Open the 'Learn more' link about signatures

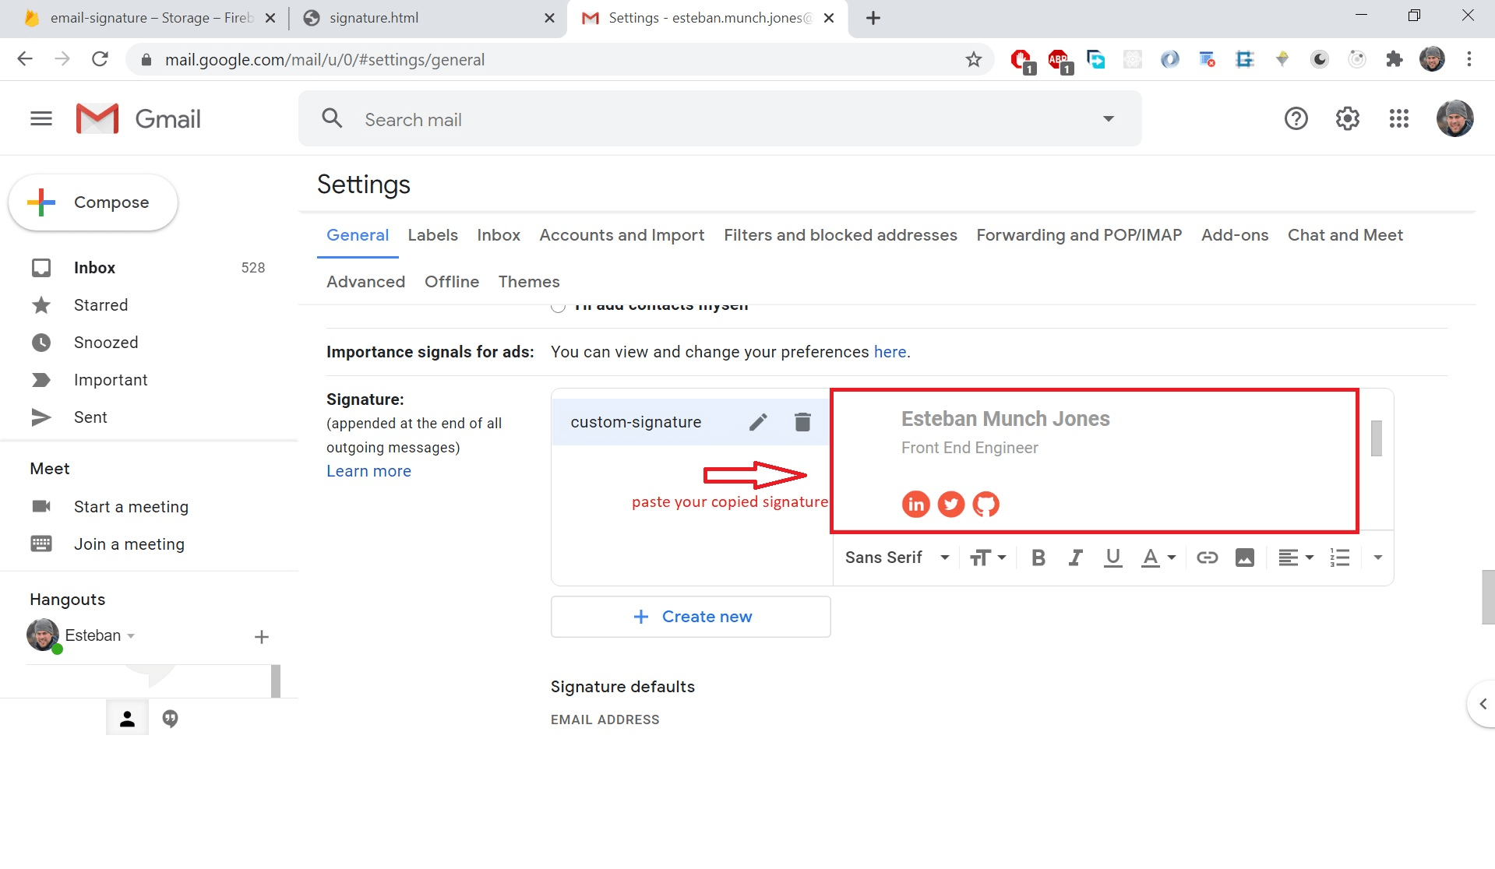click(x=368, y=471)
